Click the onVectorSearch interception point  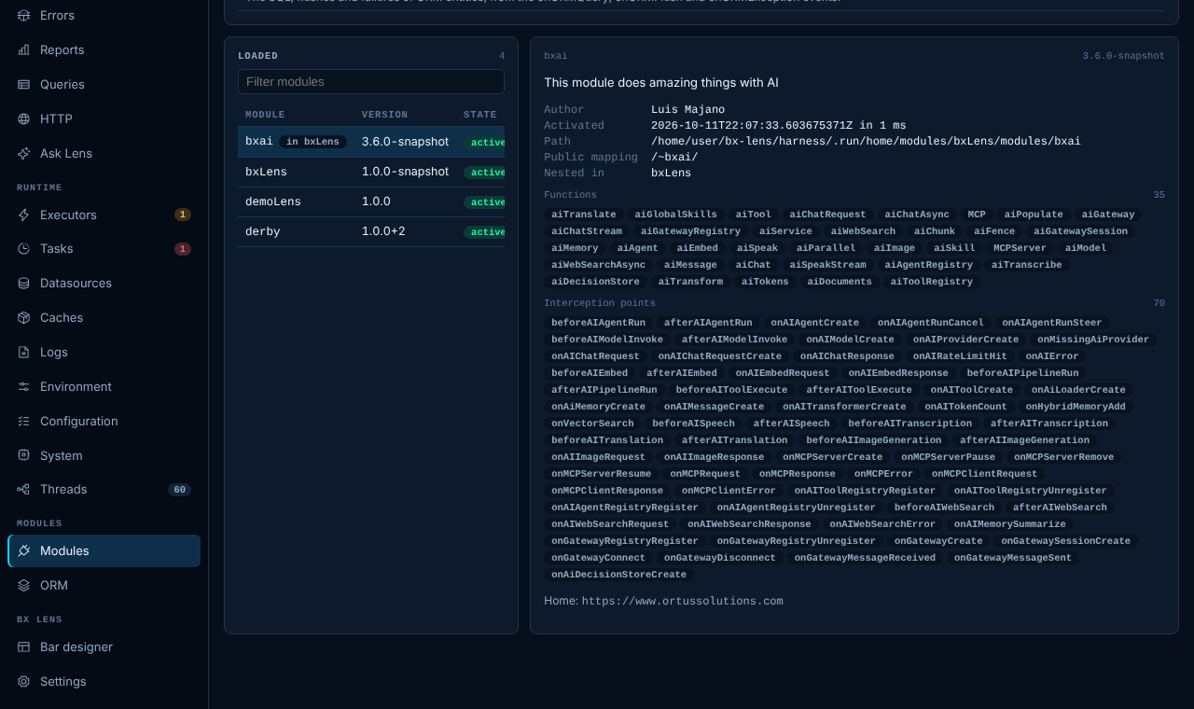tap(592, 424)
